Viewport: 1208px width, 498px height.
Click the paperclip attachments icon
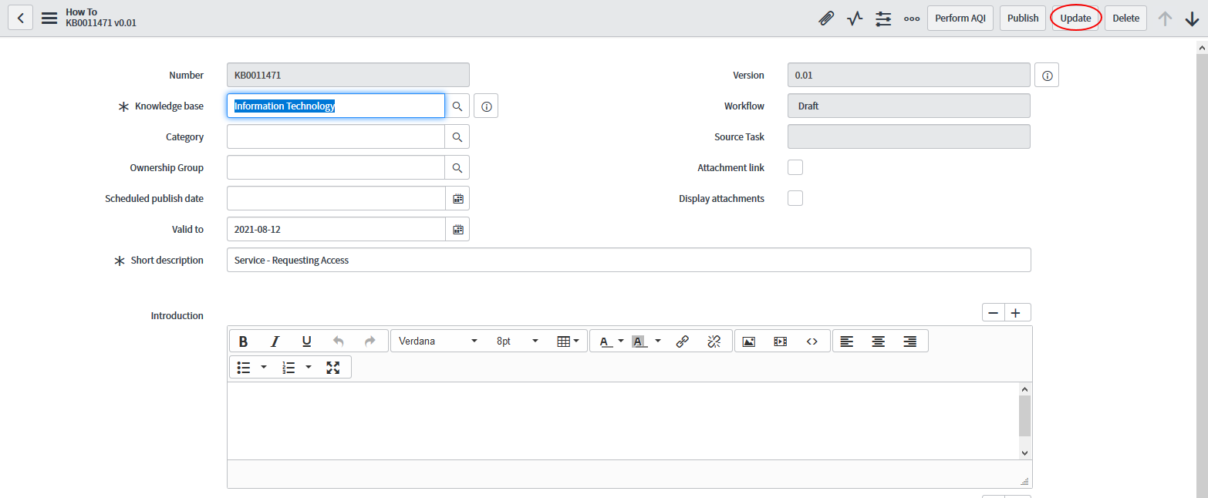(x=826, y=19)
